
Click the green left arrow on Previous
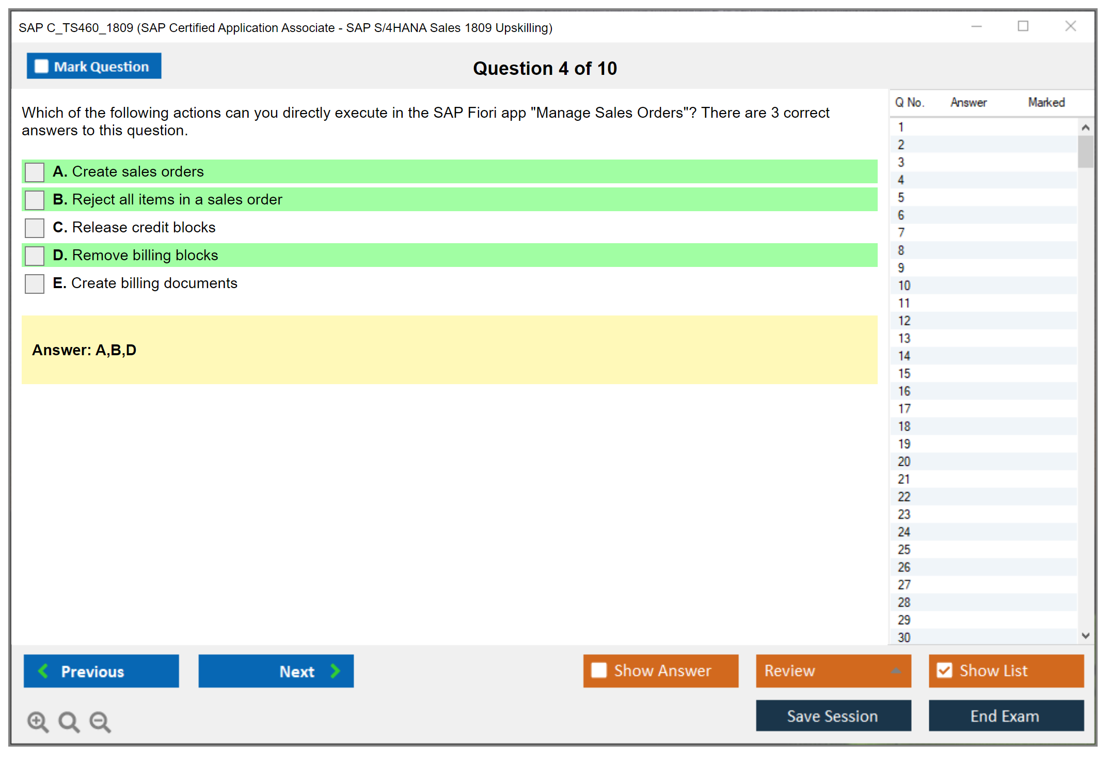coord(44,671)
